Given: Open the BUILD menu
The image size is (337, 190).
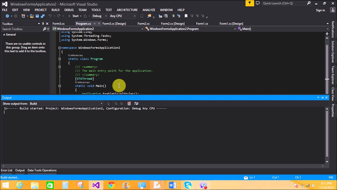Looking at the screenshot, I should click(x=55, y=10).
